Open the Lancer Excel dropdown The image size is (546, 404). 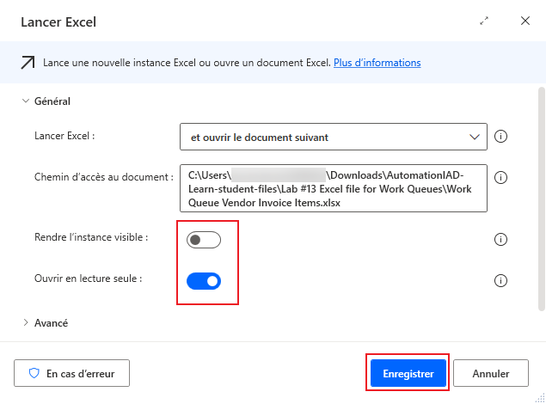click(x=334, y=137)
